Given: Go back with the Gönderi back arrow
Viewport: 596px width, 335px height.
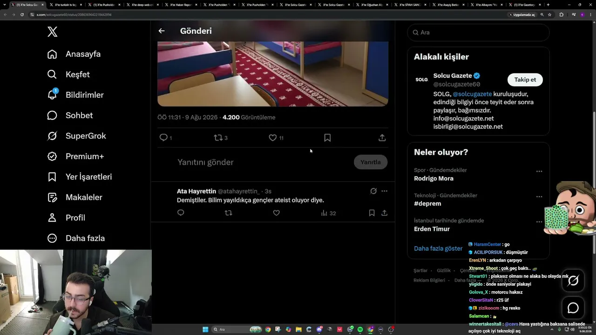Looking at the screenshot, I should [162, 31].
